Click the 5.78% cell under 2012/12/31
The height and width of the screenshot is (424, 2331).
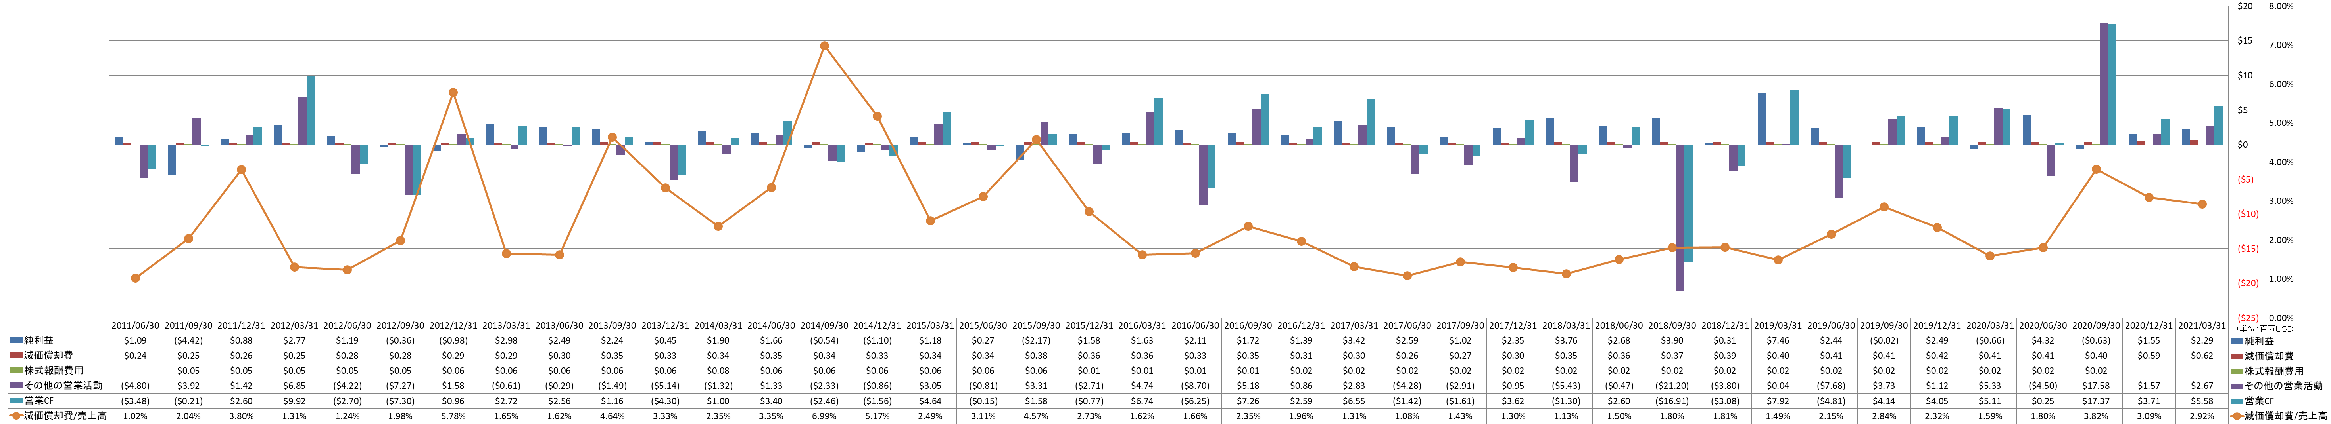453,416
